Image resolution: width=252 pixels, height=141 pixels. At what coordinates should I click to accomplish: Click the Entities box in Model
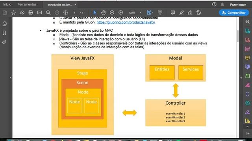[x=162, y=72]
